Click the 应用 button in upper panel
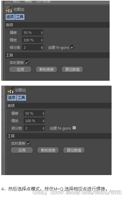130x198 pixels. click(x=20, y=69)
